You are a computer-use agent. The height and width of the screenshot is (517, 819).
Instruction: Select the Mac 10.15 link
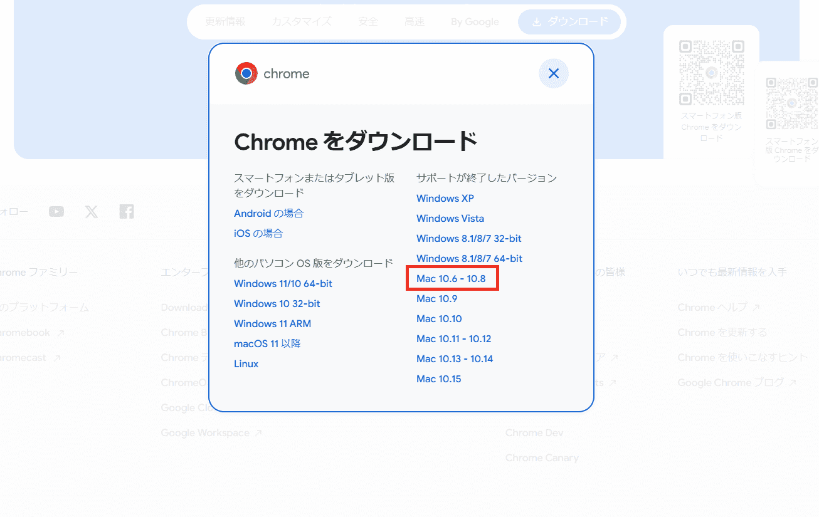click(439, 379)
